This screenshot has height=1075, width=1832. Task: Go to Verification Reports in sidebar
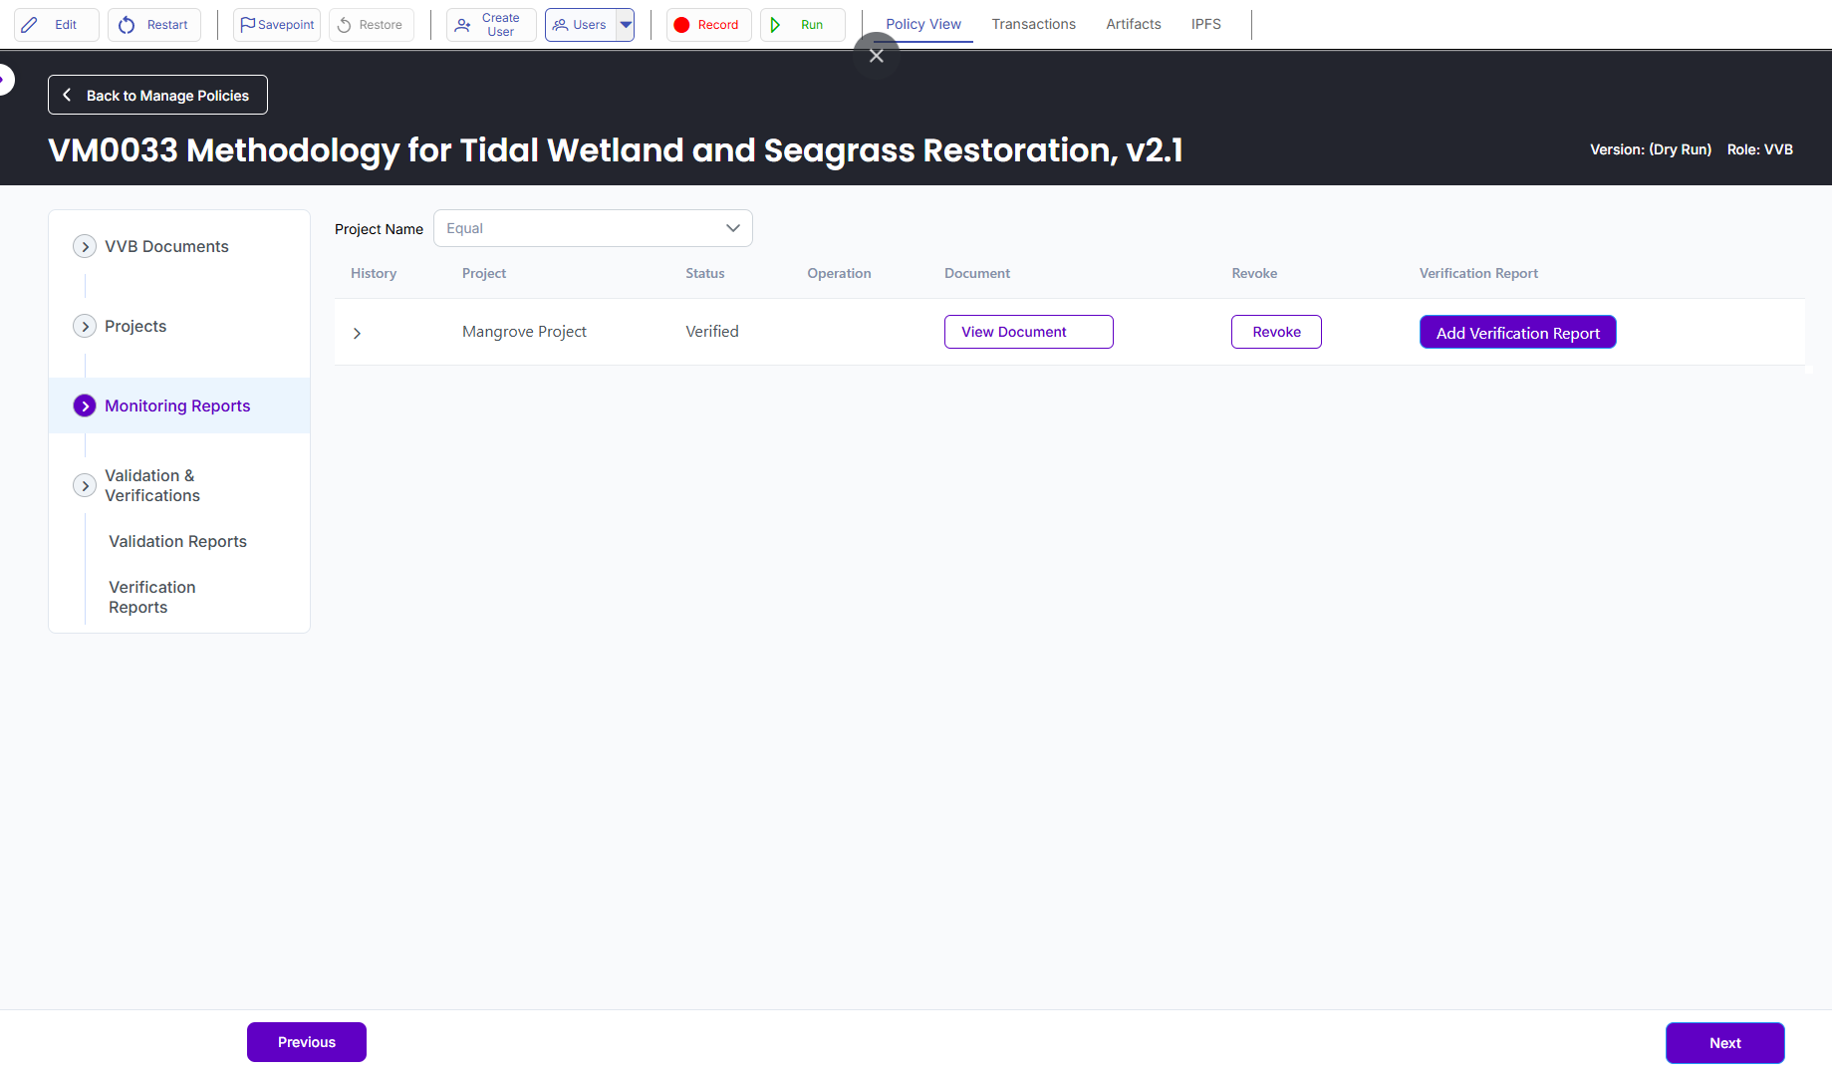(x=152, y=597)
